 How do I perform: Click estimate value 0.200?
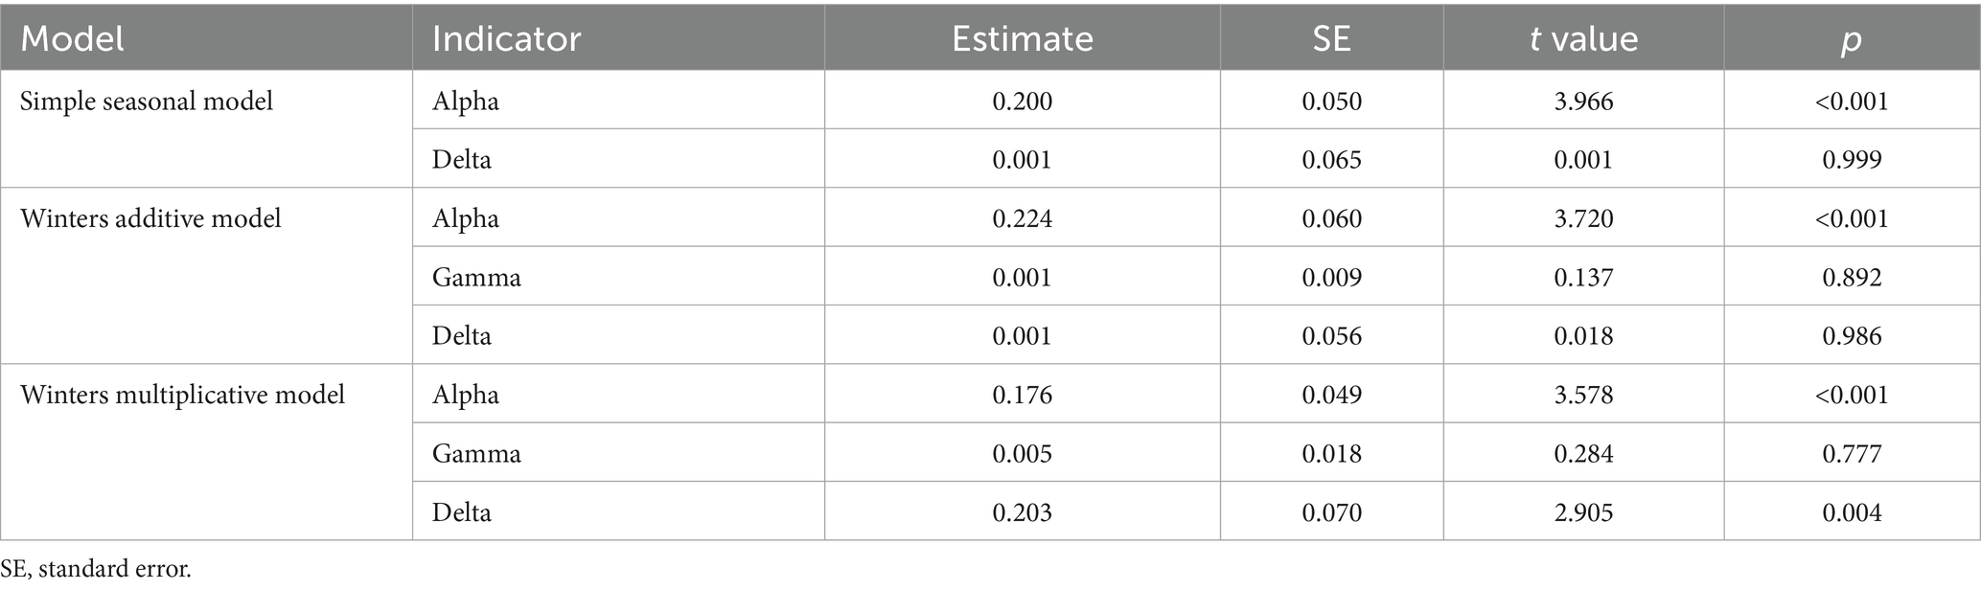[1022, 101]
